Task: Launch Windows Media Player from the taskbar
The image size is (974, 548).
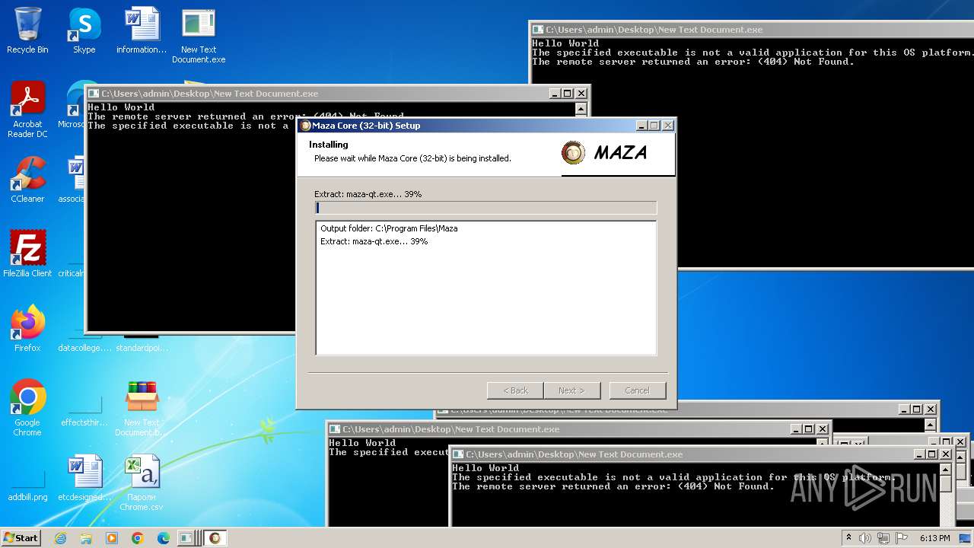Action: click(112, 538)
